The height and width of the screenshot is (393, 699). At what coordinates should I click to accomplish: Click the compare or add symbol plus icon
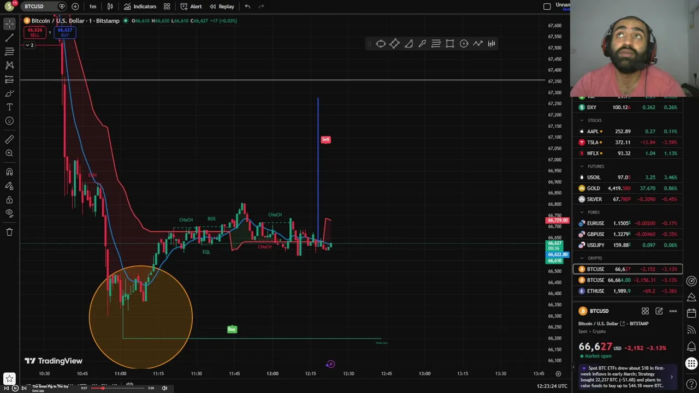(x=75, y=7)
